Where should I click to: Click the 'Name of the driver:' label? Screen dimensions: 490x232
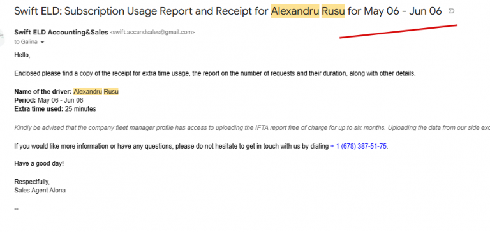(x=43, y=92)
